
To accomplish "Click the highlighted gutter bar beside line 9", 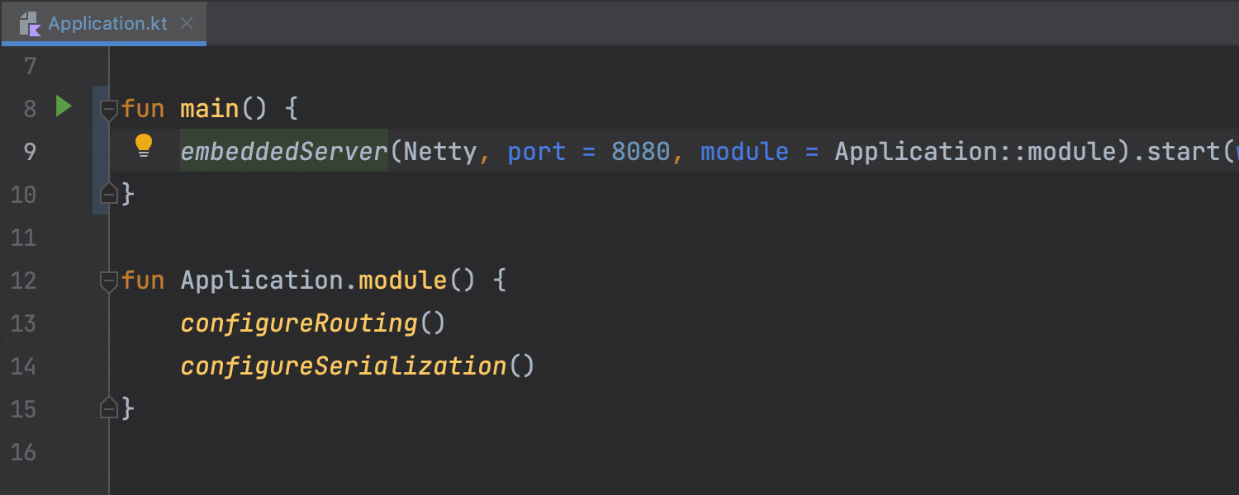I will [x=101, y=151].
